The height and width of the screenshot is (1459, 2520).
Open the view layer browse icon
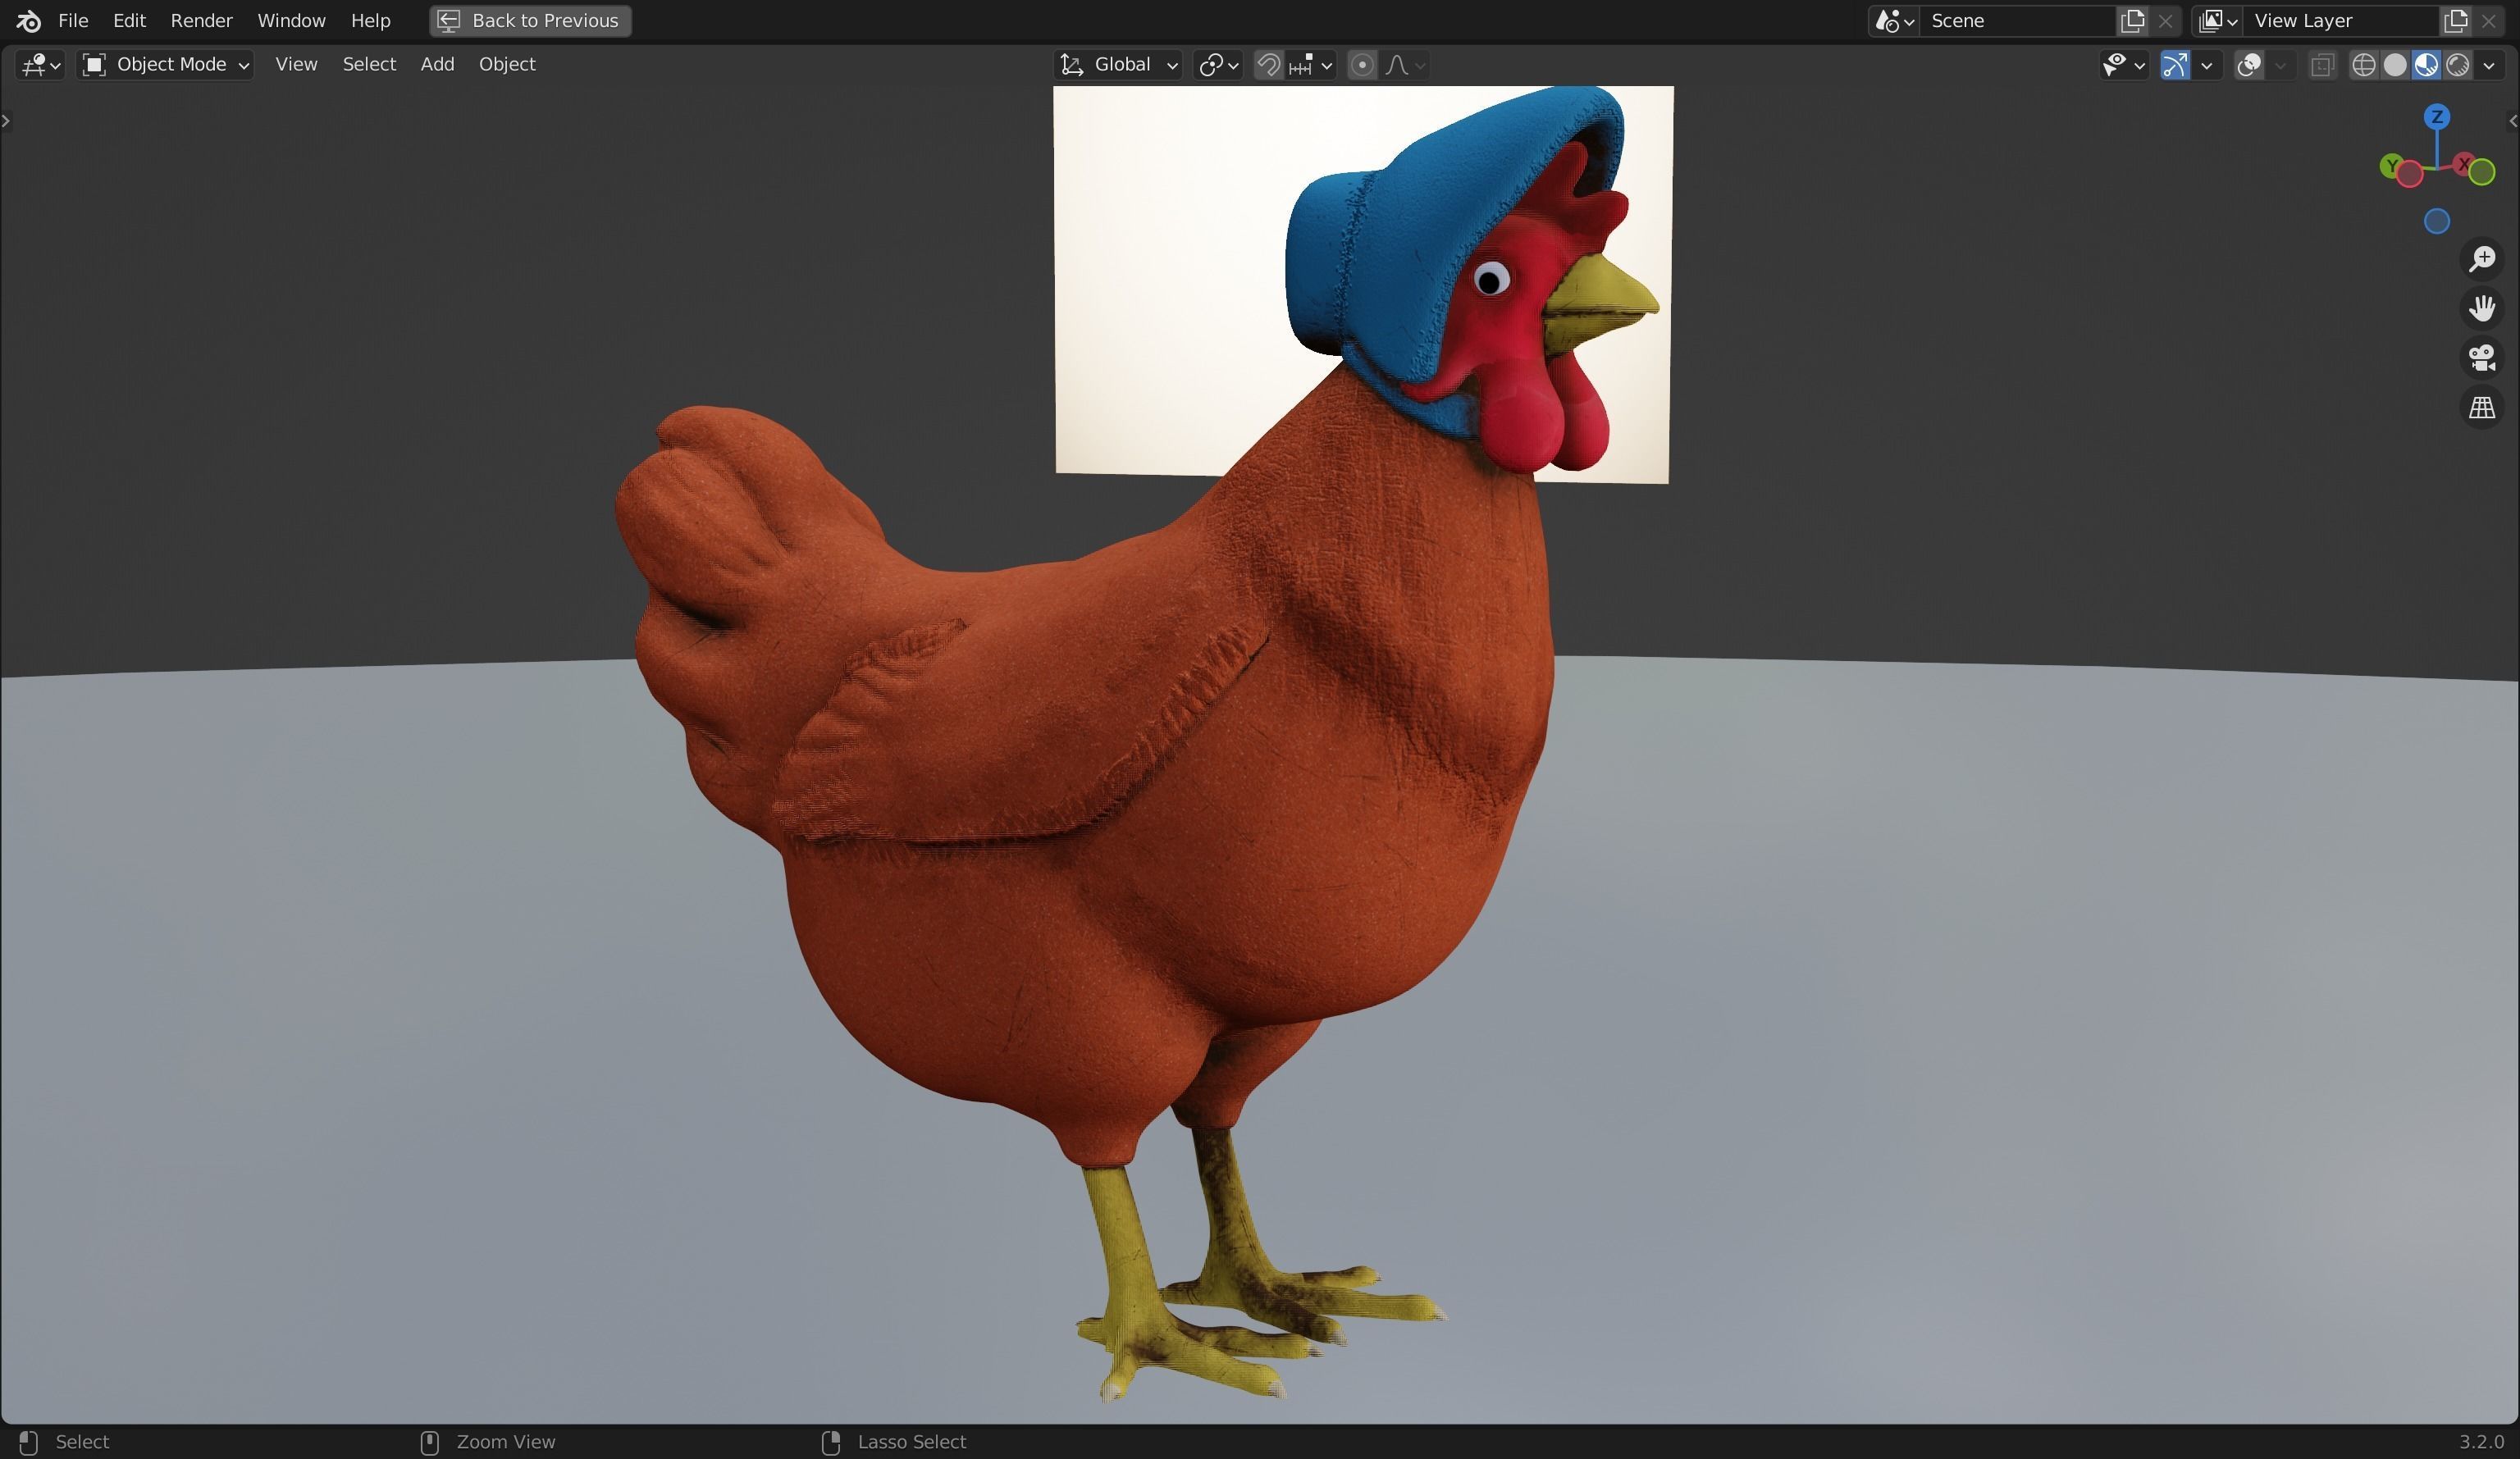click(2217, 21)
